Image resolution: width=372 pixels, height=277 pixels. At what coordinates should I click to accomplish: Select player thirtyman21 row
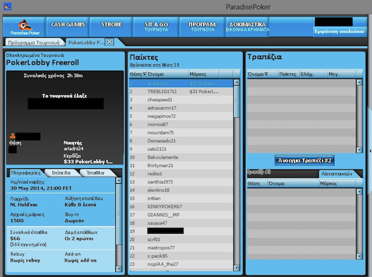pos(181,165)
